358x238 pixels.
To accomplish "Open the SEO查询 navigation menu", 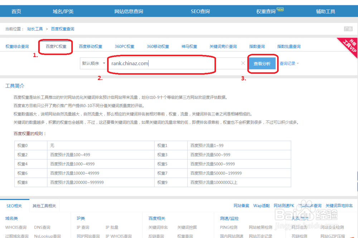I will click(200, 11).
